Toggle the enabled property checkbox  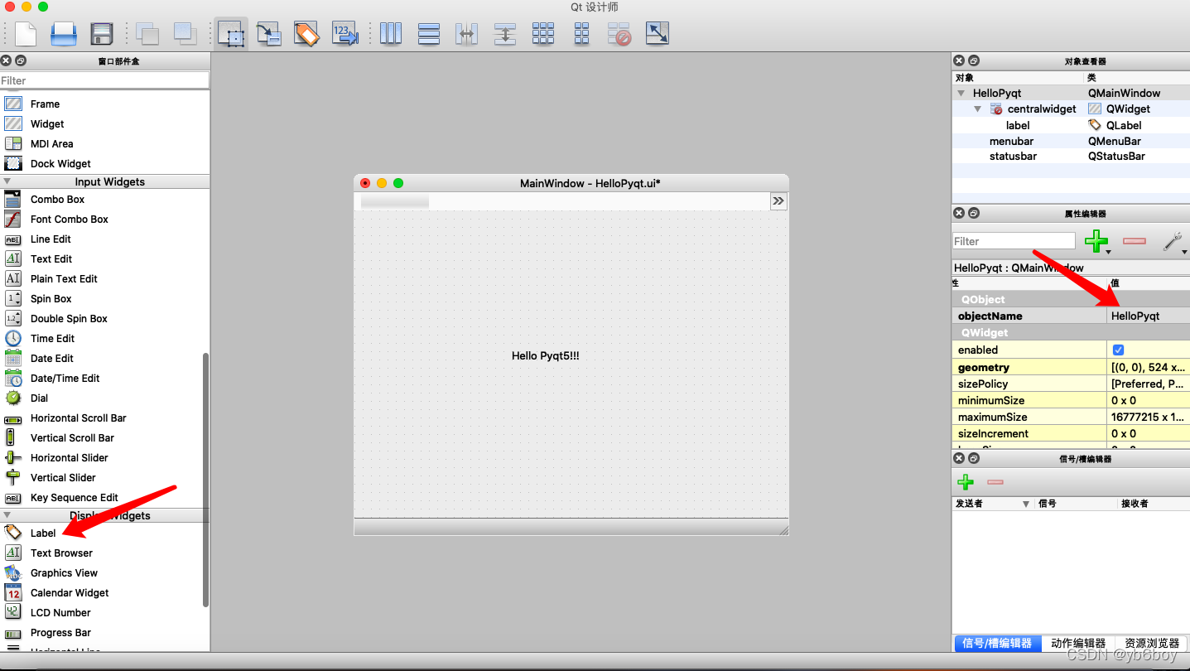[1118, 350]
